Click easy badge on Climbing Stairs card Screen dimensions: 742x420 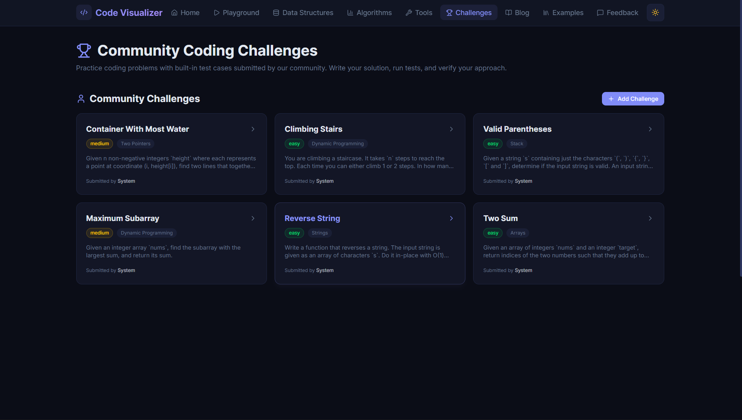click(294, 144)
